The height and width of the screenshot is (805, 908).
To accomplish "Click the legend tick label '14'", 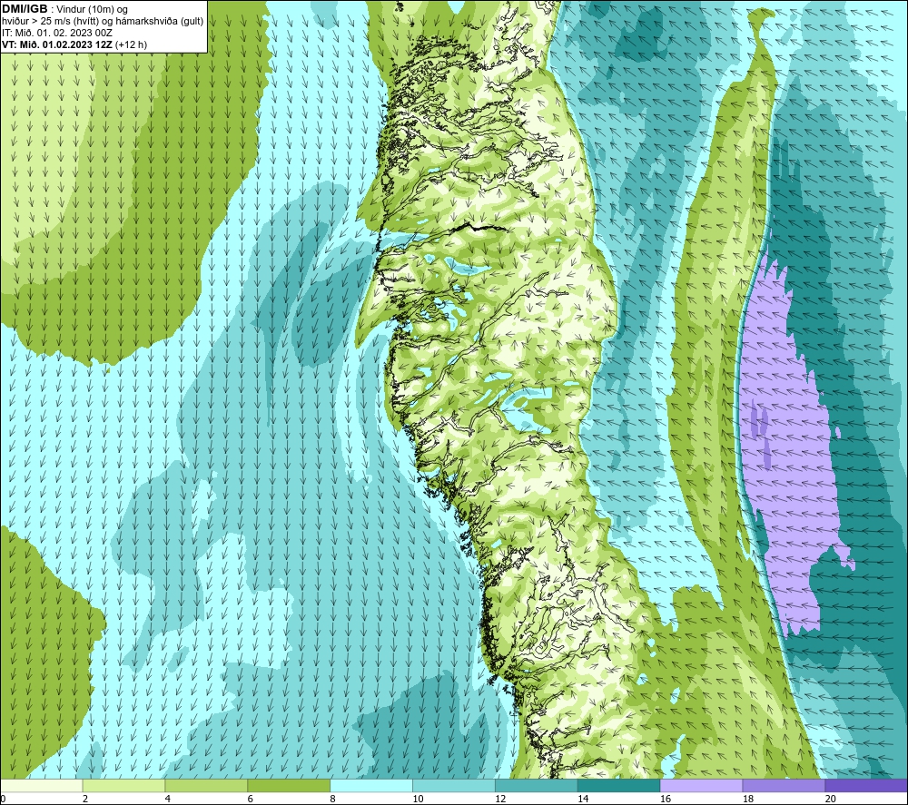I will pyautogui.click(x=583, y=799).
